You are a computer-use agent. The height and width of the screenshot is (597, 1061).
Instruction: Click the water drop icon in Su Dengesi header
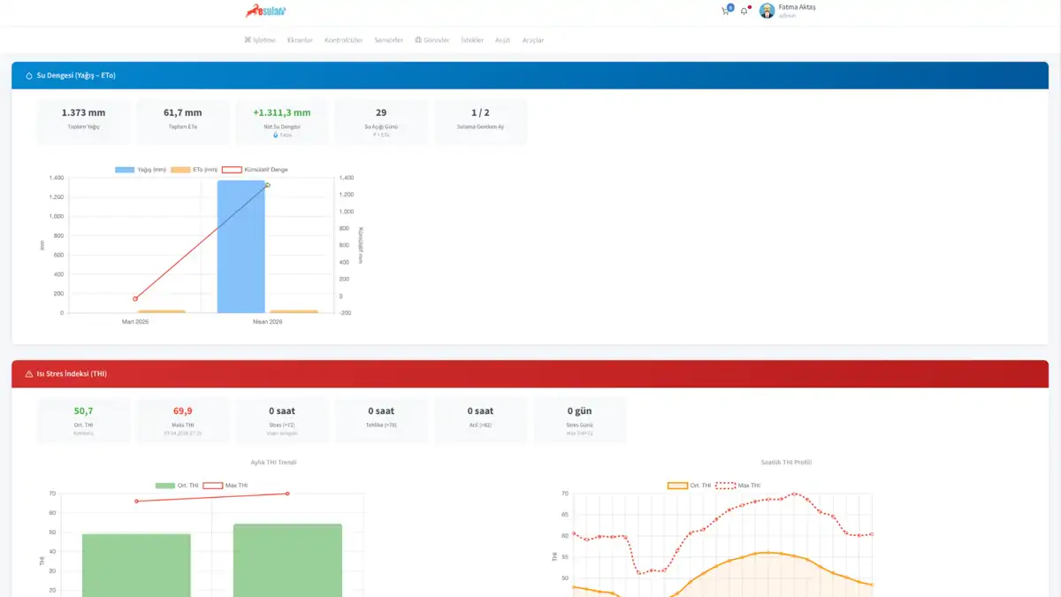pyautogui.click(x=29, y=75)
